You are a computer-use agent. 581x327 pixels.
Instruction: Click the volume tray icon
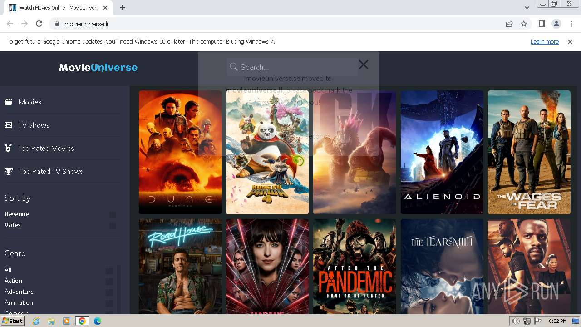[516, 321]
